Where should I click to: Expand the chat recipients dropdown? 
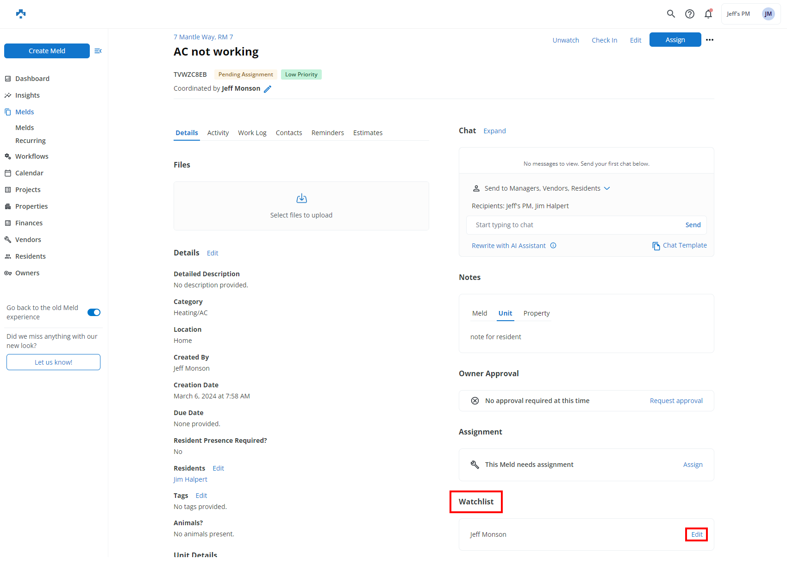[607, 188]
